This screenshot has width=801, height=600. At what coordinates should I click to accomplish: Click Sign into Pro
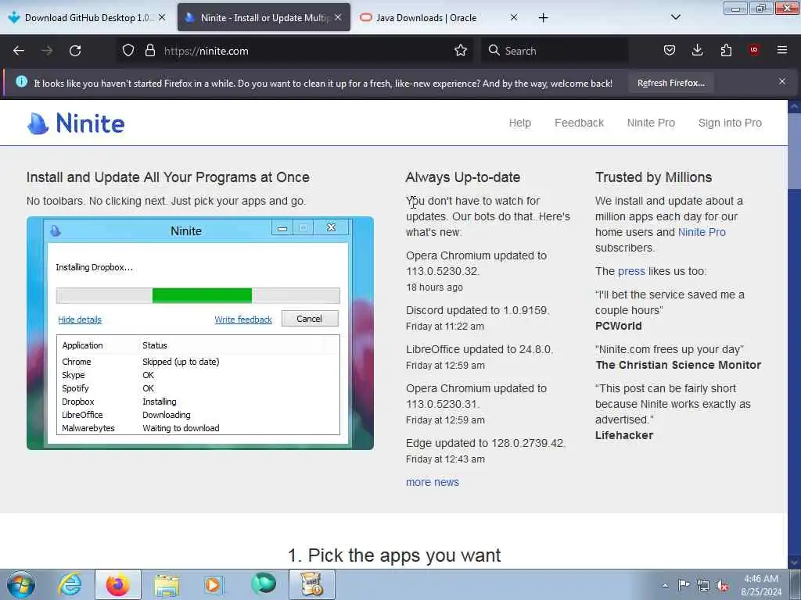(x=730, y=123)
